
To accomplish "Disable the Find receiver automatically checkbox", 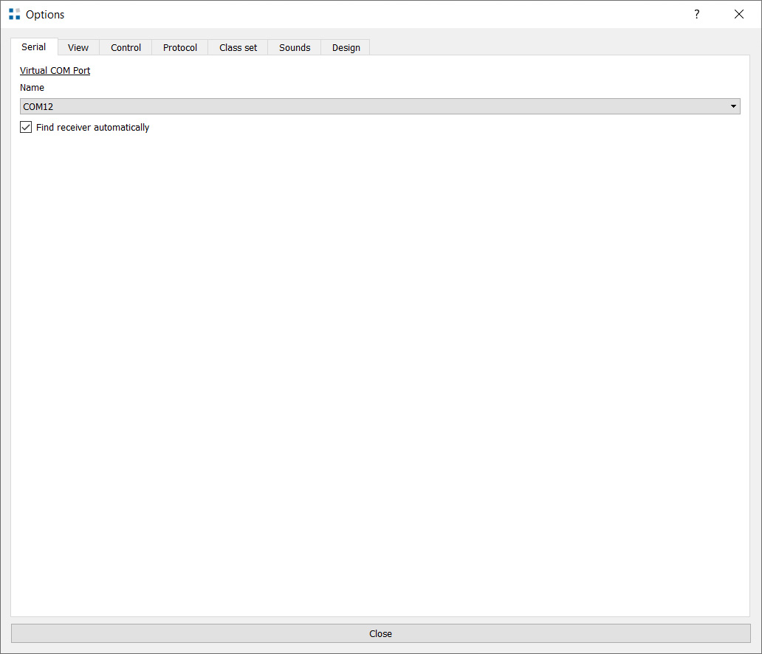I will (x=26, y=127).
